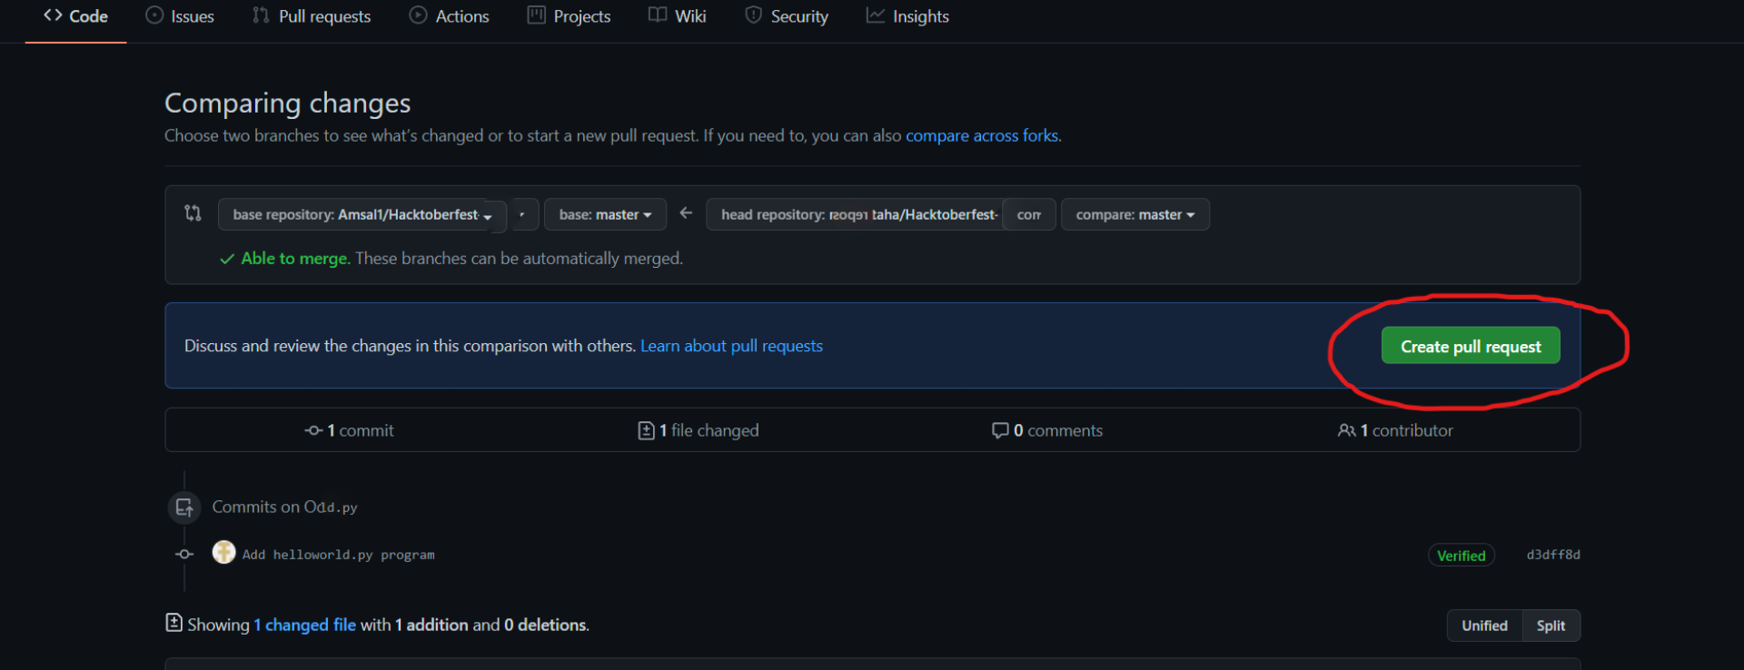
Task: Follow the compare across forks link
Action: coord(982,135)
